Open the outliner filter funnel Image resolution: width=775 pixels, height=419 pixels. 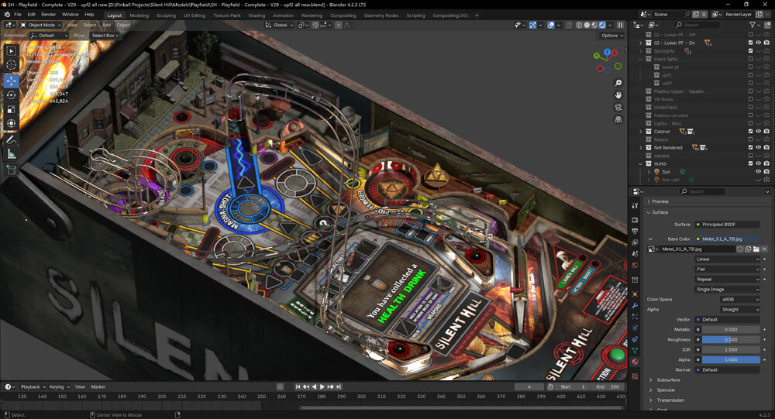click(753, 25)
